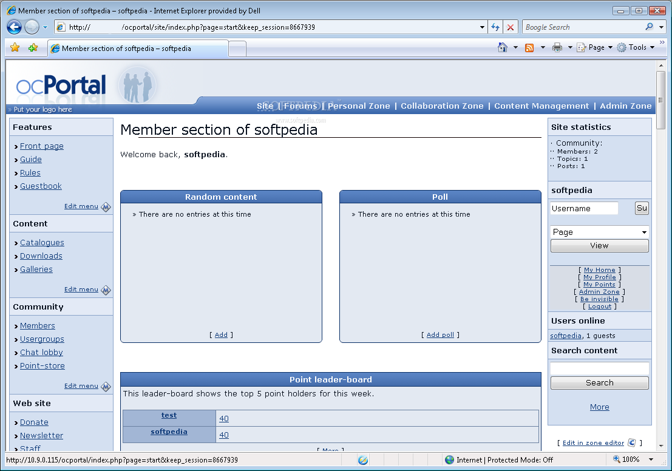This screenshot has height=471, width=672.
Task: Open the Catalogues link
Action: tap(42, 243)
